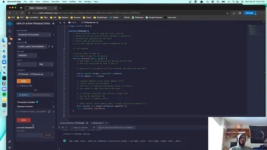Open the GitHub bookmark

(126, 17)
